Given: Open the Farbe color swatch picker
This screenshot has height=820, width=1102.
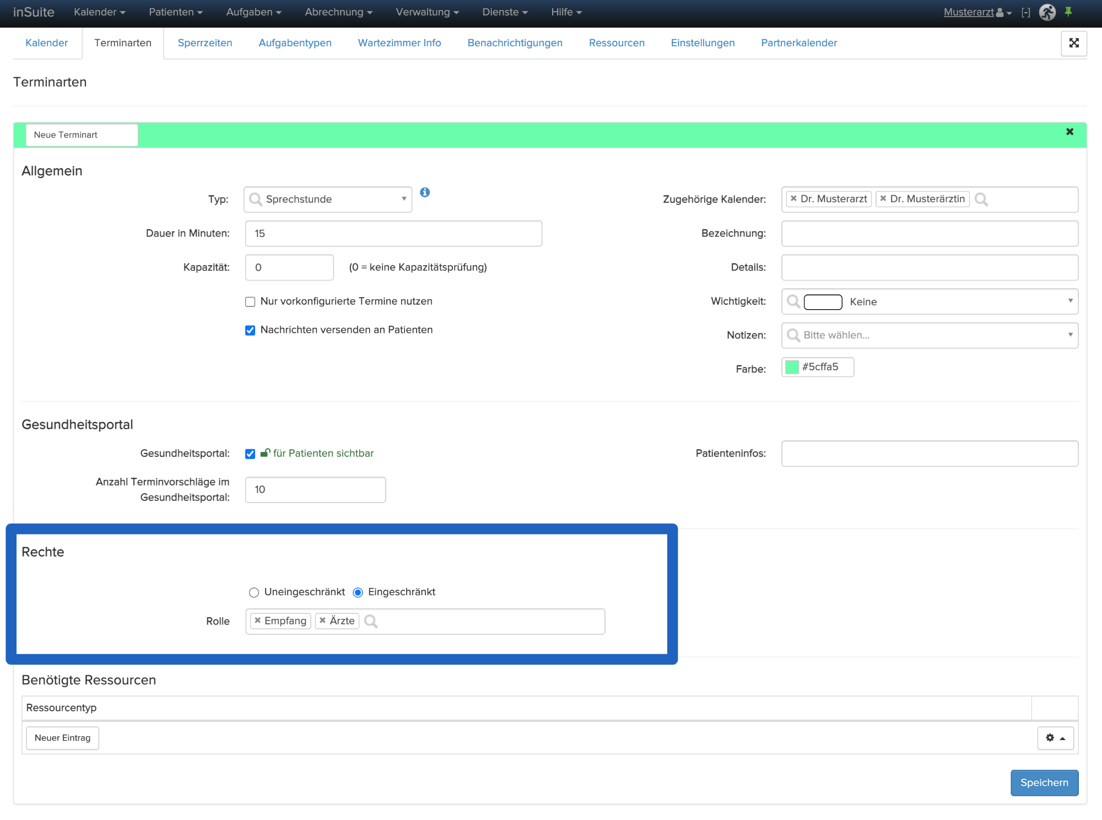Looking at the screenshot, I should (792, 367).
